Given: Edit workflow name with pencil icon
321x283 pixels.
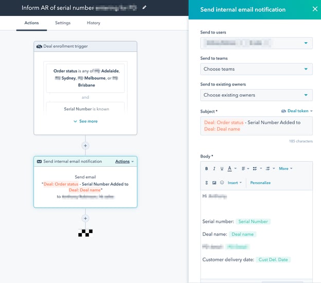Looking at the screenshot, I should coord(144,8).
